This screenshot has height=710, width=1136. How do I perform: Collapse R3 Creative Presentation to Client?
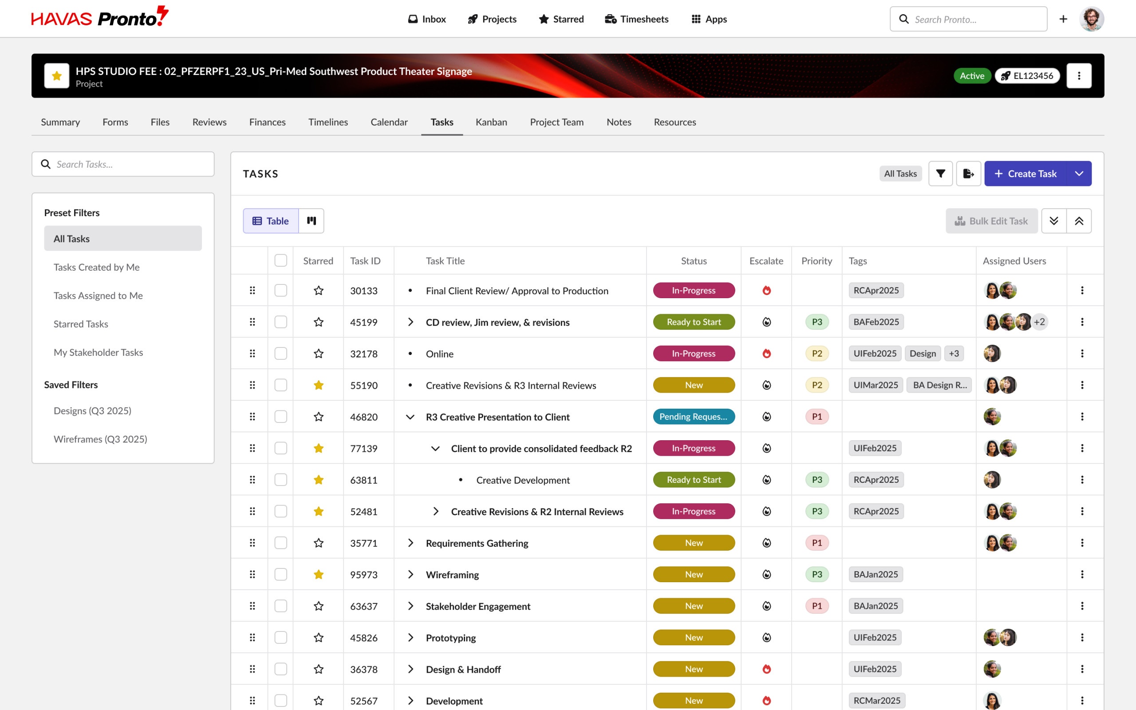410,417
